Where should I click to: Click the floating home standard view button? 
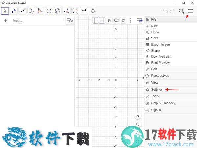coord(138,116)
